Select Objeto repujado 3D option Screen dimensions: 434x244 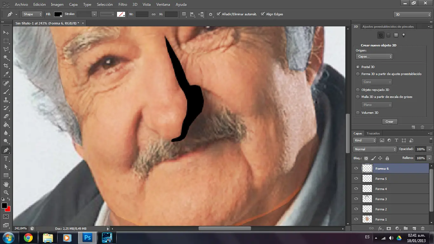point(358,90)
